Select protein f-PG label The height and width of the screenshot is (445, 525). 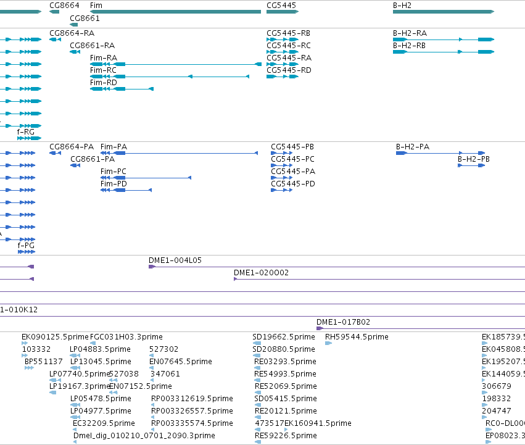26,246
